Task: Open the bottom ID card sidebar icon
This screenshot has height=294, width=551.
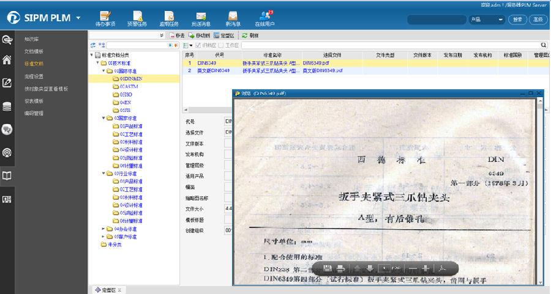Action: point(7,199)
